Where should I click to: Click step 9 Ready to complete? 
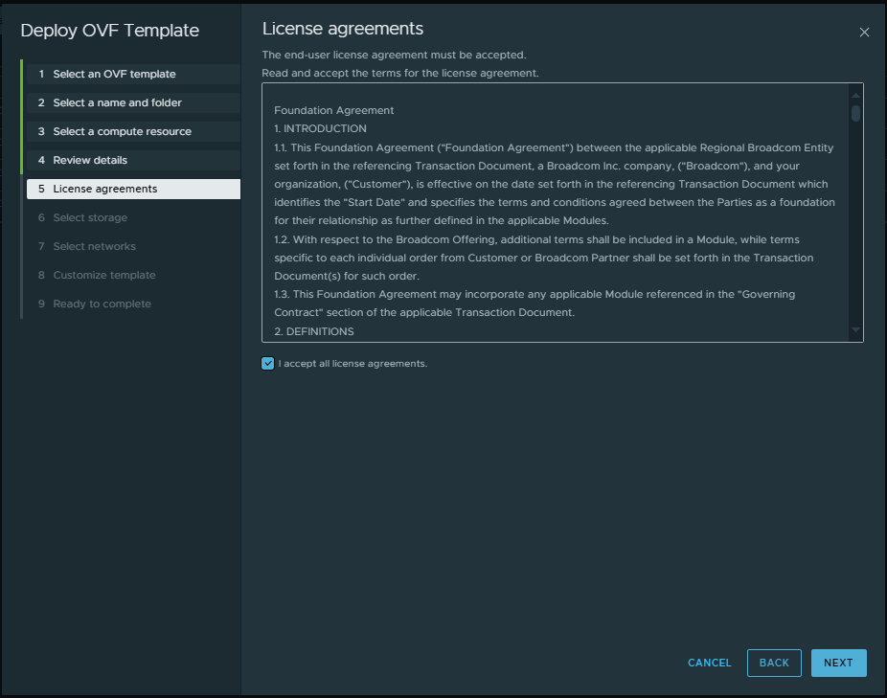(x=102, y=304)
